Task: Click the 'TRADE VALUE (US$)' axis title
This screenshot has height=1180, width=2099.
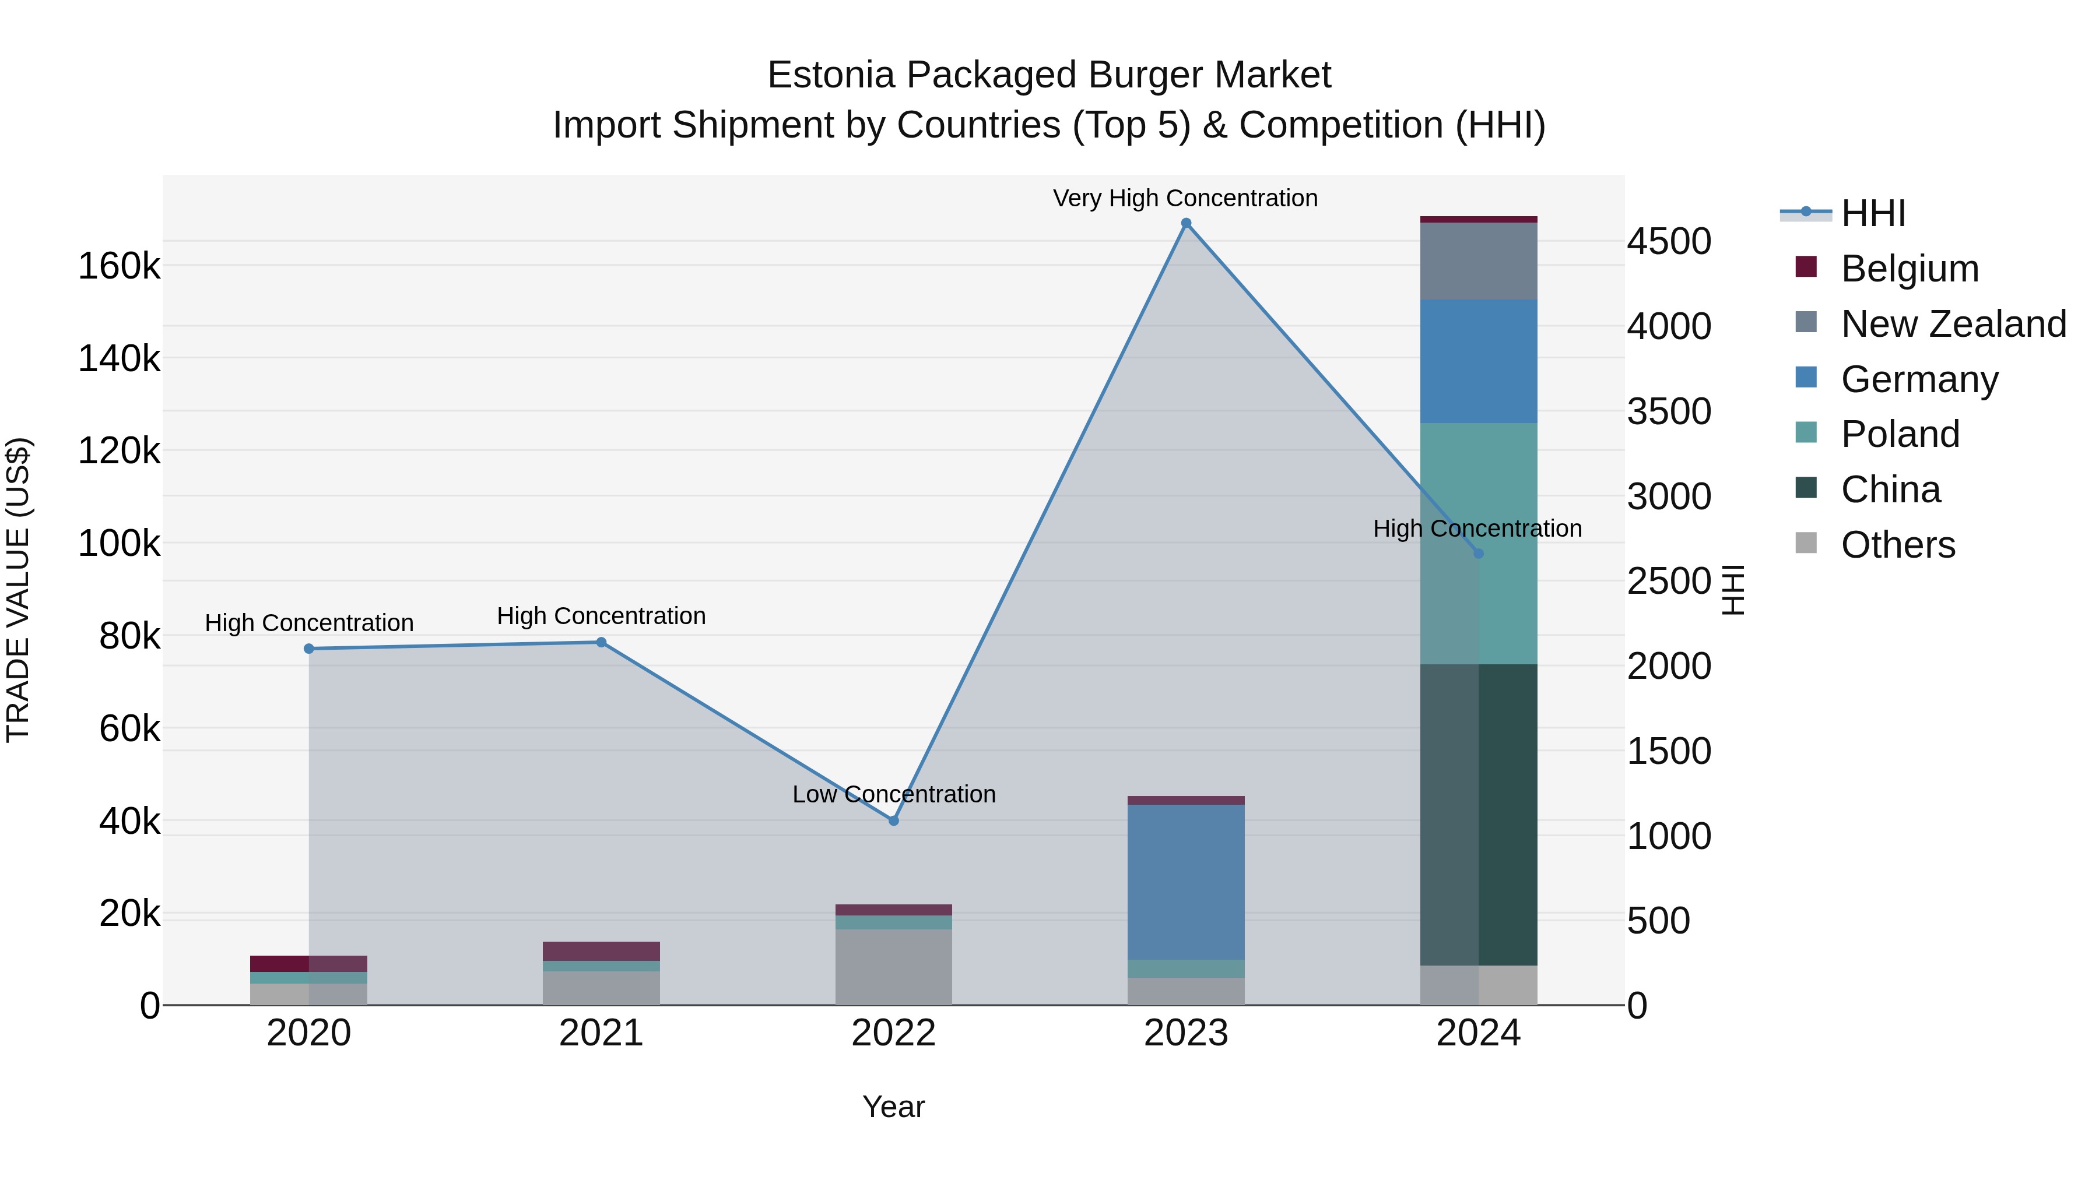Action: coord(18,590)
